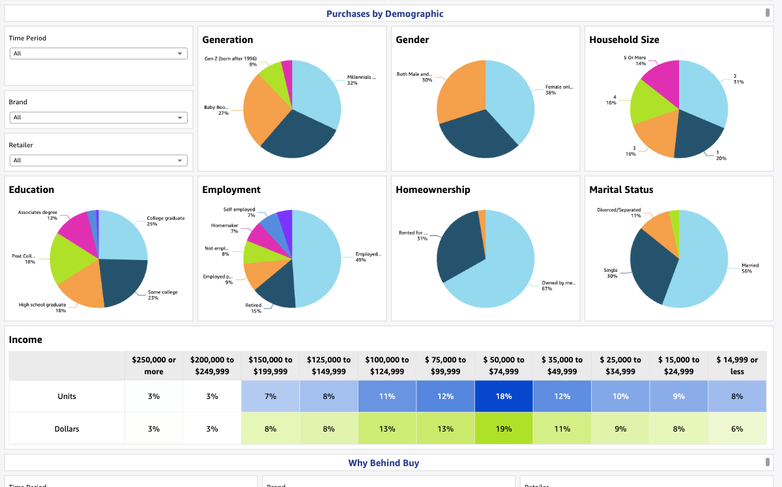The image size is (782, 487).
Task: Click the Units 10% cell under $25,000 to $34,999
Action: tap(620, 396)
